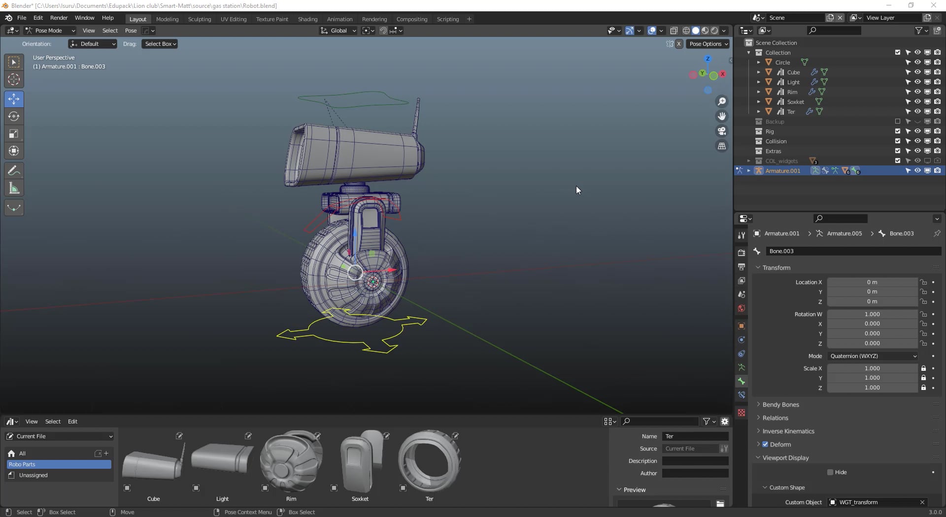The width and height of the screenshot is (946, 517).
Task: Select the Measure tool
Action: click(x=14, y=188)
